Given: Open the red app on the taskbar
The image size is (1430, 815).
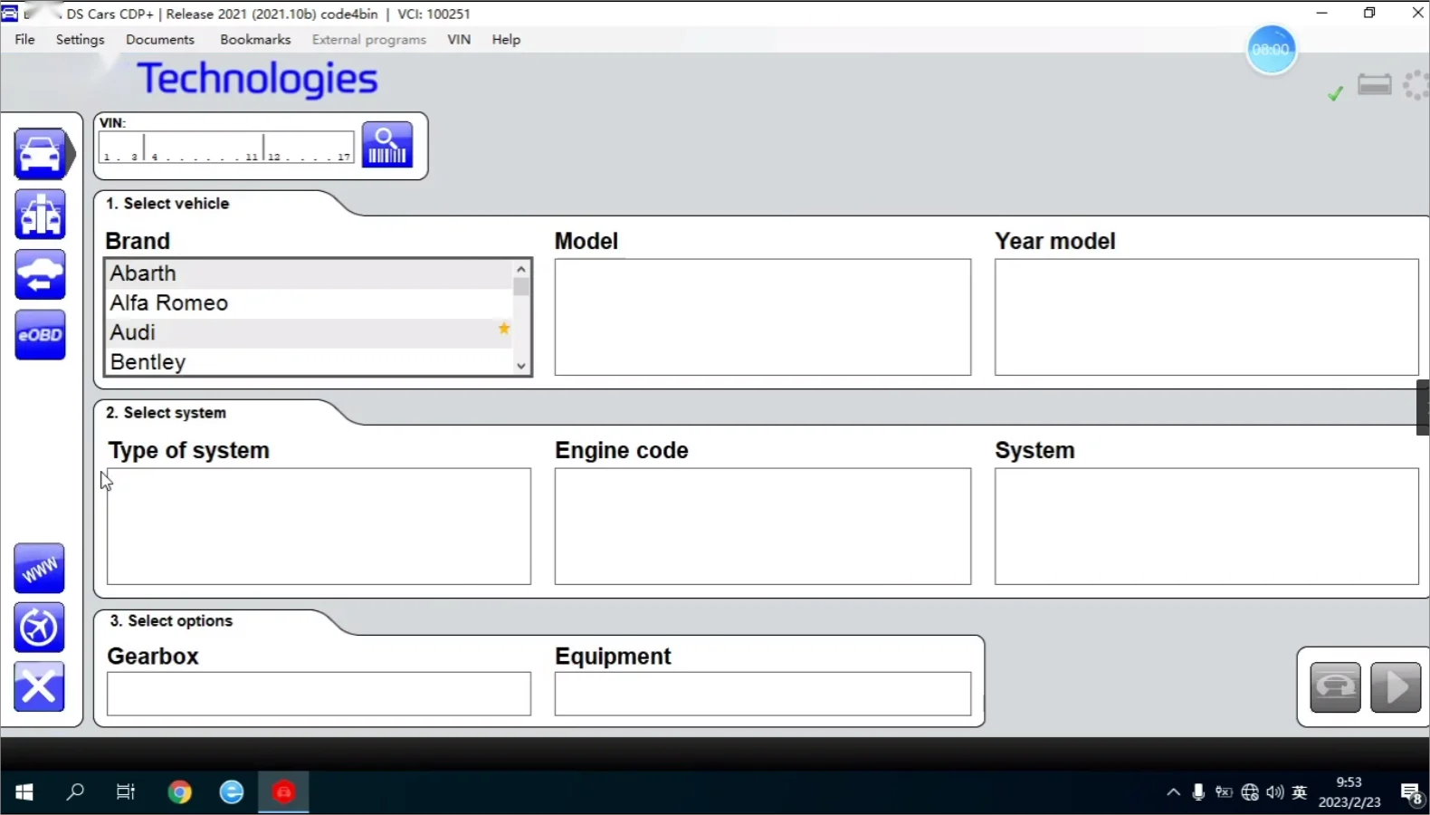Looking at the screenshot, I should click(x=284, y=792).
